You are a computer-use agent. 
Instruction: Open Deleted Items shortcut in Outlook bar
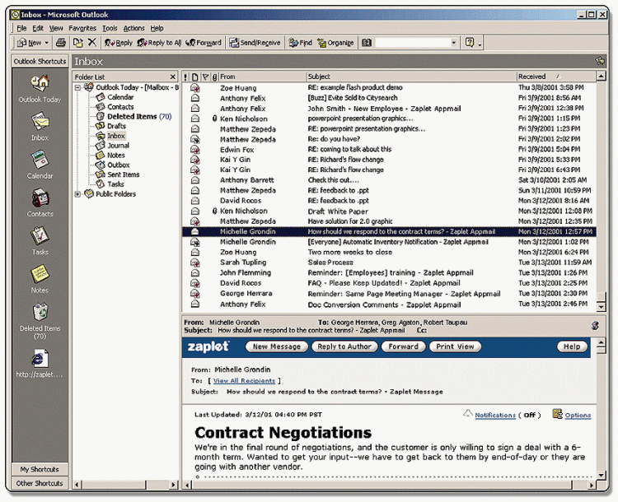click(x=40, y=312)
